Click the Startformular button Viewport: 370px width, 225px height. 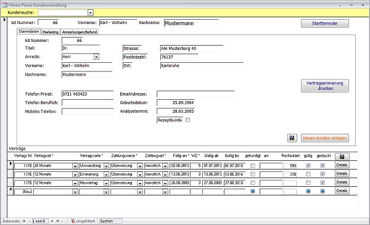tap(325, 23)
